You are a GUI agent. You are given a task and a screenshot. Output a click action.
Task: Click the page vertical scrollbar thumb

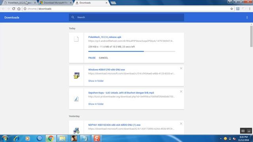tap(251, 36)
